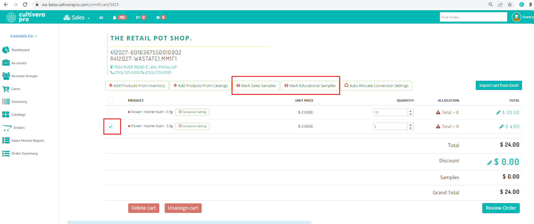
Task: Click the Order Summary list icon
Action: (x=6, y=154)
